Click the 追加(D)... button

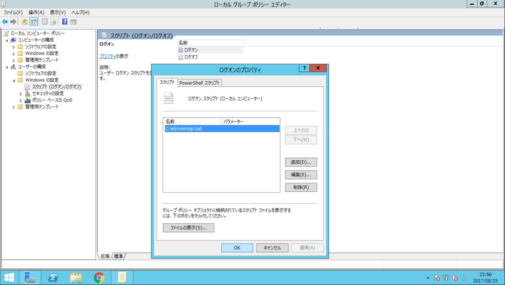point(301,162)
